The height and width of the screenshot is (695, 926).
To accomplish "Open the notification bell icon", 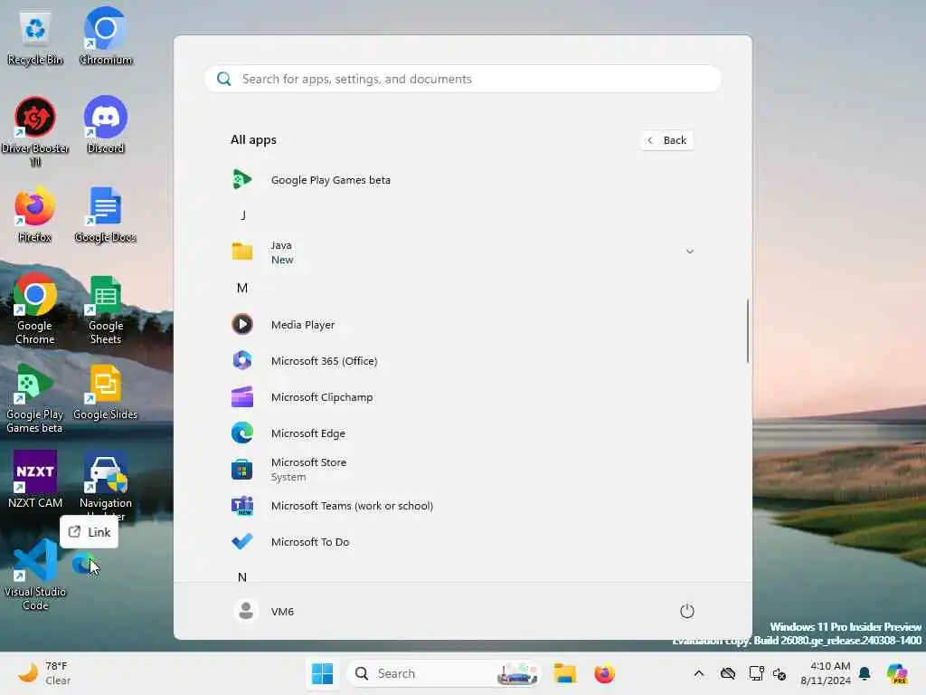I will [865, 673].
